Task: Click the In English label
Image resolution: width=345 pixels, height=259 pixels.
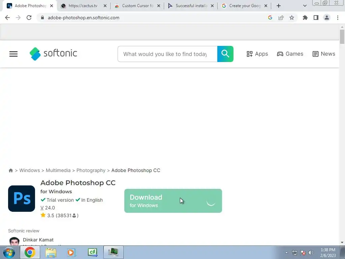Action: pos(92,200)
